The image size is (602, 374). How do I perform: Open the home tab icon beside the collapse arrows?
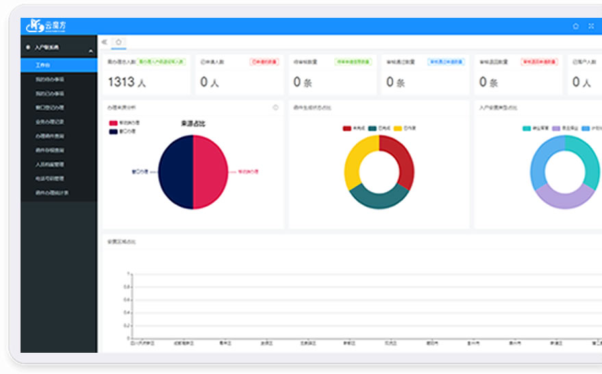coord(118,42)
